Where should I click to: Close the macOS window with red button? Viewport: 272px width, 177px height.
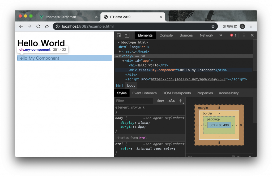click(20, 16)
